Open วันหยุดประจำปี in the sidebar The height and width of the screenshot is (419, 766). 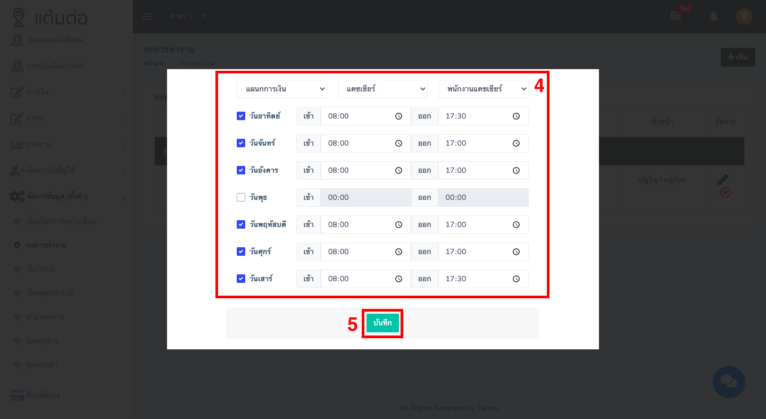49,293
